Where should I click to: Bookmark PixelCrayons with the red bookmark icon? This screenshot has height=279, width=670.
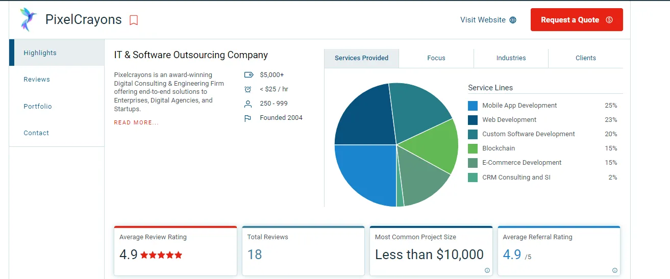[x=134, y=20]
